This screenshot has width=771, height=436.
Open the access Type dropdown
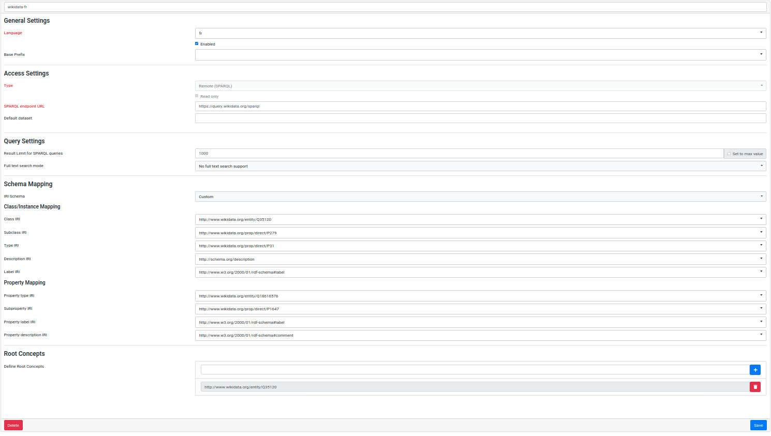[x=761, y=85]
